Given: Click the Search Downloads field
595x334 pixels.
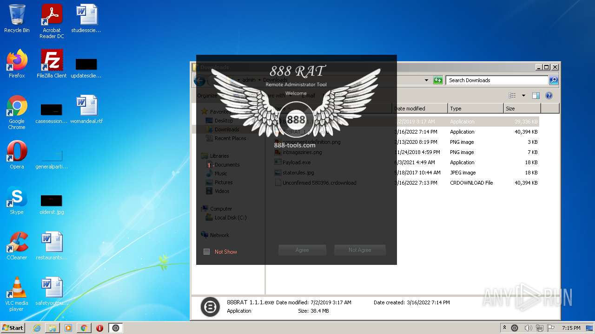Looking at the screenshot, I should coord(496,80).
